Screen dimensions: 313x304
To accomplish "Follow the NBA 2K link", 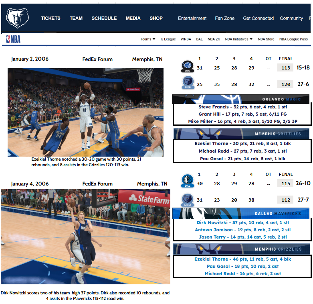I will coord(214,39).
